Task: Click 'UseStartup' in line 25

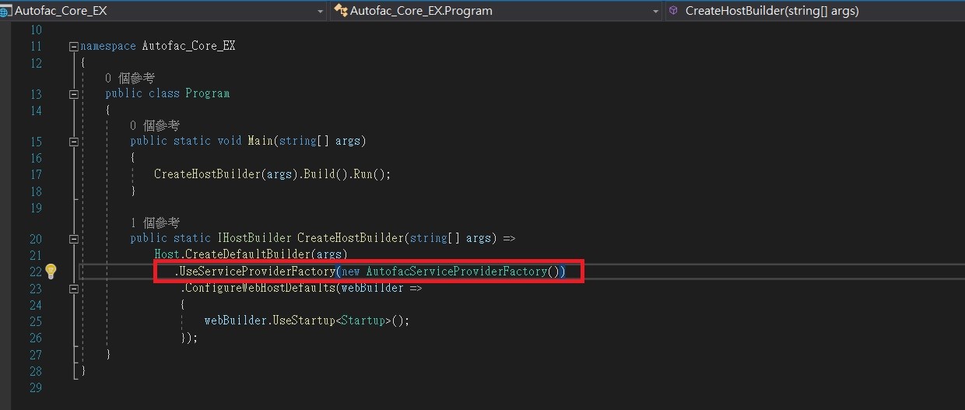Action: (304, 321)
